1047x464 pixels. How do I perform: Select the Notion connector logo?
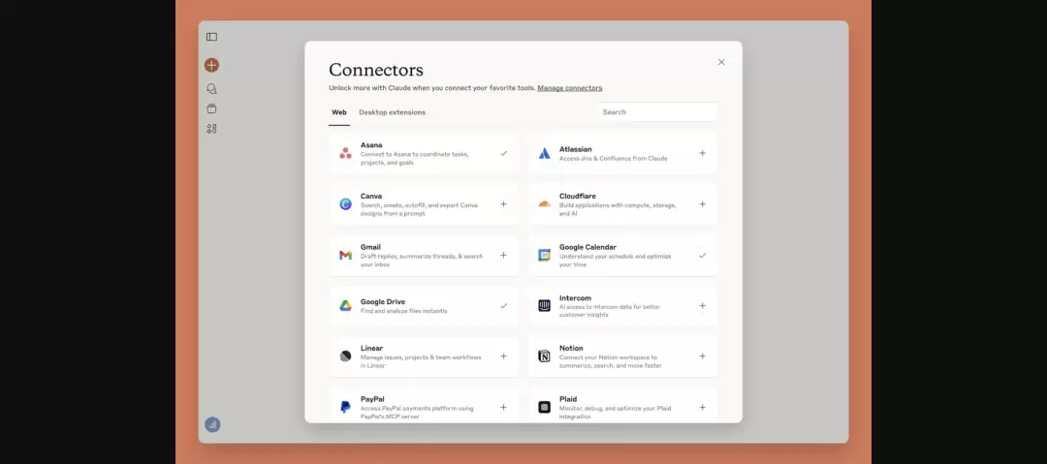[544, 356]
